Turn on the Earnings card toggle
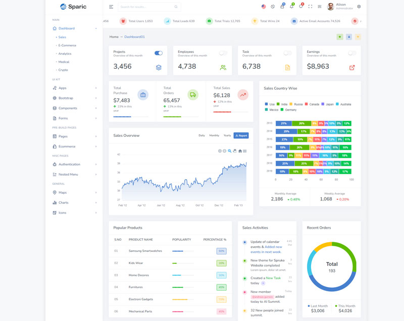The height and width of the screenshot is (321, 404). coord(352,53)
